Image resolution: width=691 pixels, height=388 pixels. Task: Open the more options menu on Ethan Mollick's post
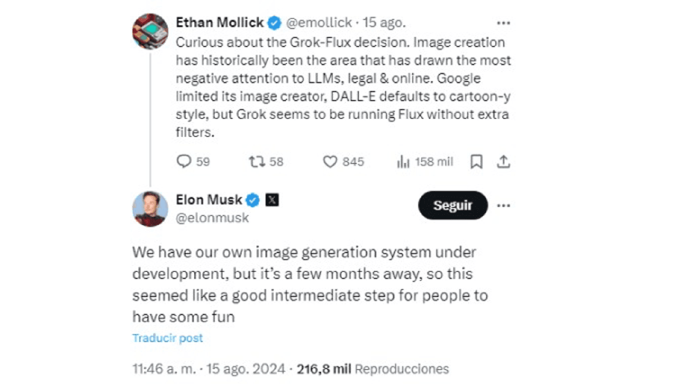coord(503,23)
